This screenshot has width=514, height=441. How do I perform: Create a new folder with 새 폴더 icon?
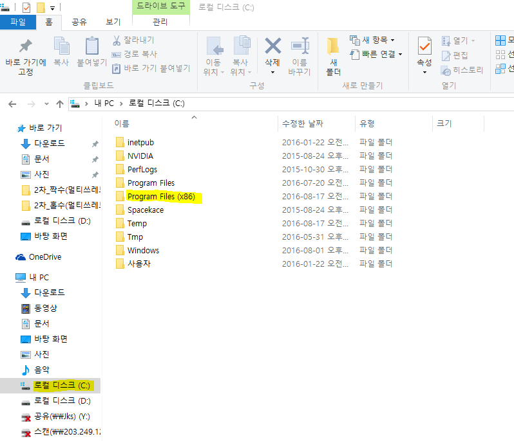[333, 46]
